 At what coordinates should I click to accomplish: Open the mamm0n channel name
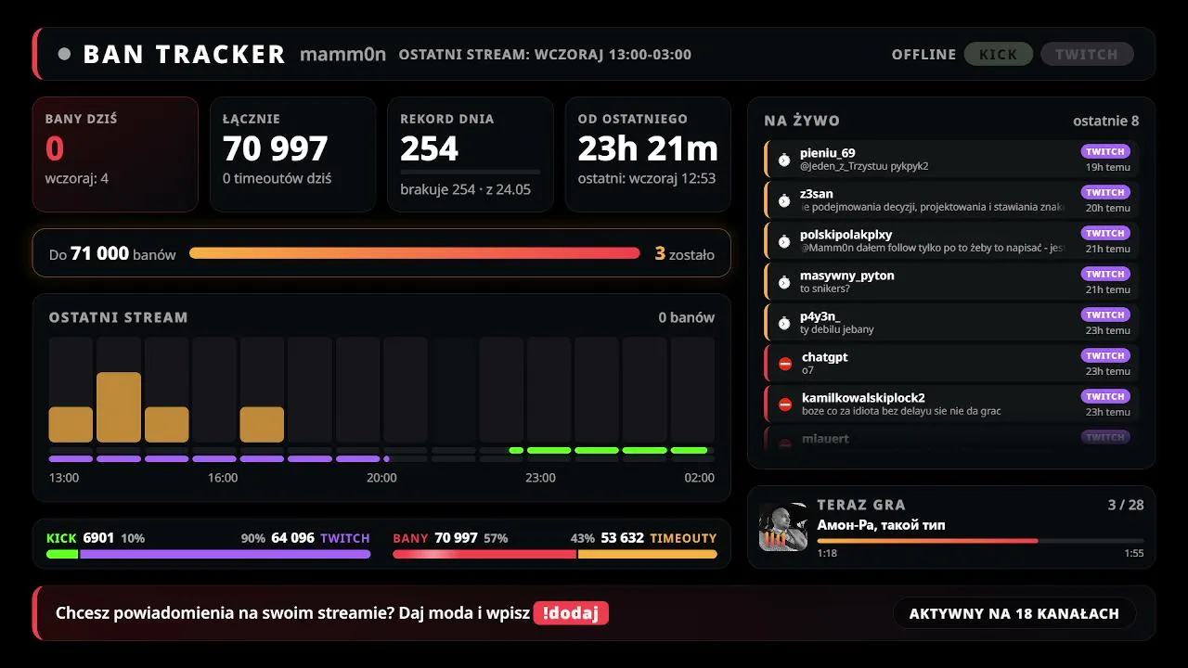click(342, 54)
